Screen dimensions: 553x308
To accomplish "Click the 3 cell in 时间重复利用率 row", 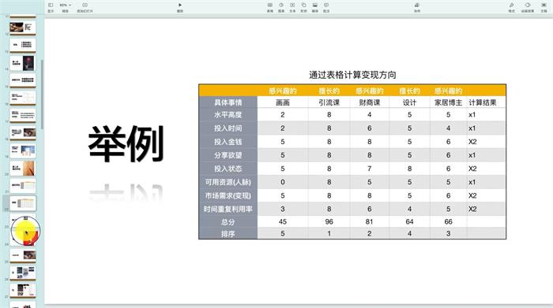I will pos(283,209).
